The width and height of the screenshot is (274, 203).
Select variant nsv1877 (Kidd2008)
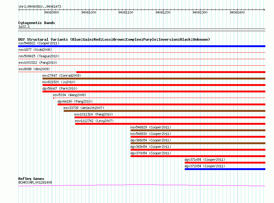35,50
